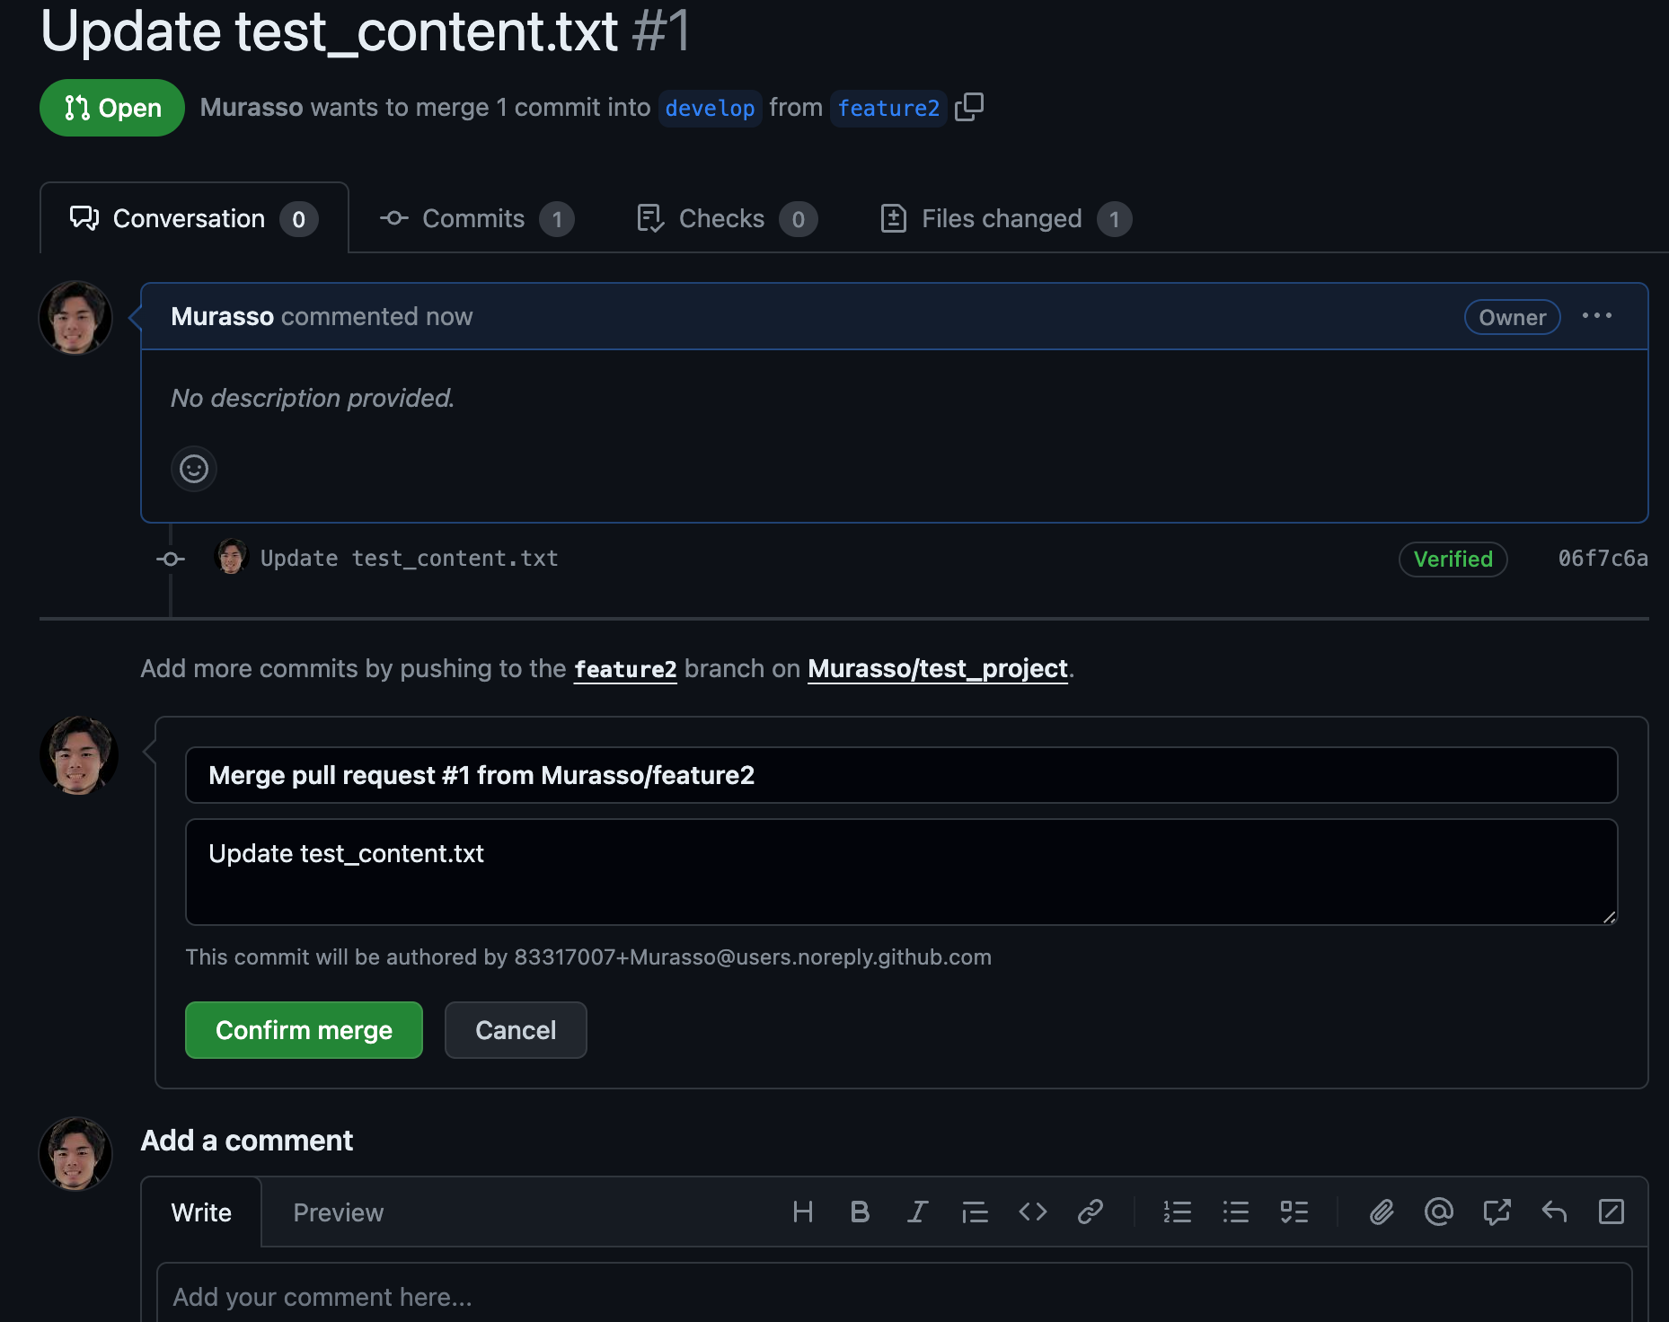The height and width of the screenshot is (1322, 1669).
Task: Cancel the merge
Action: [516, 1030]
